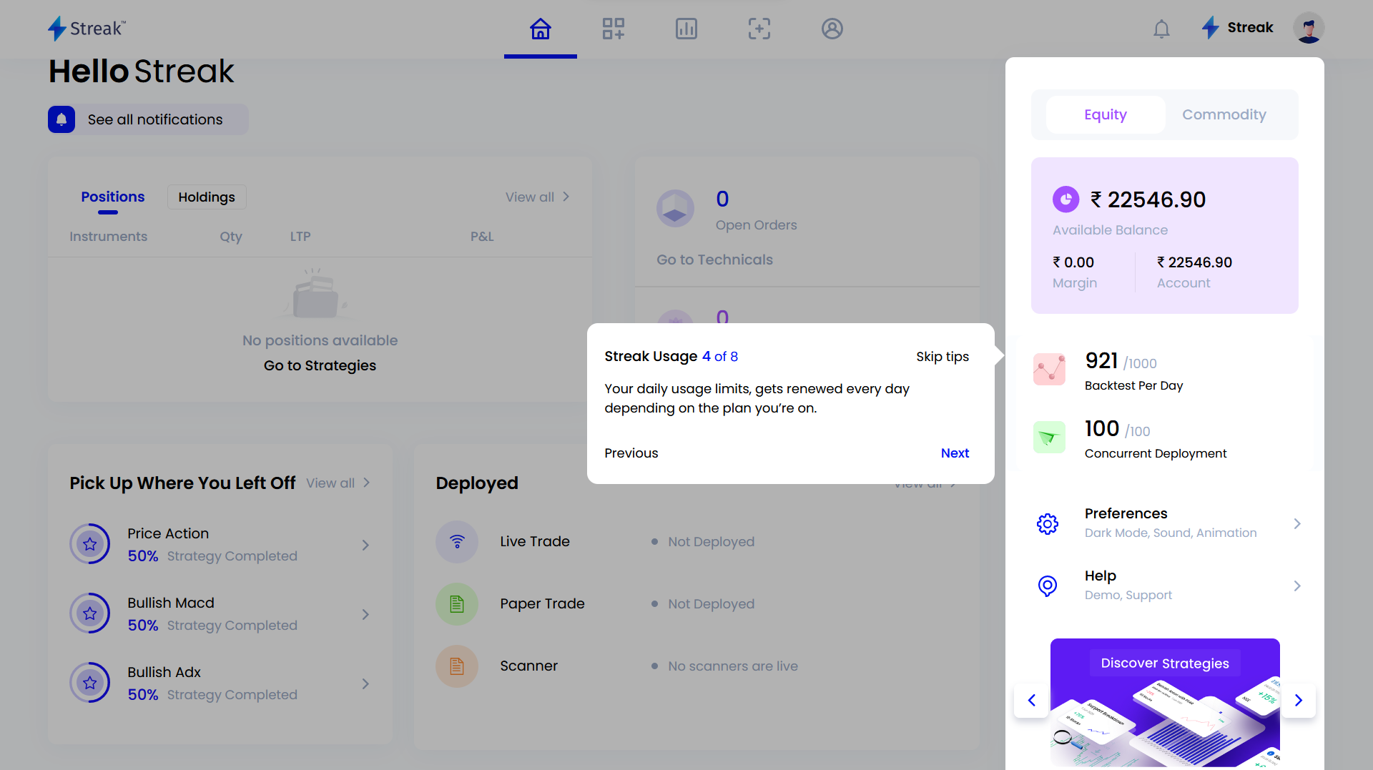Click the user avatar picture
1373x770 pixels.
click(1309, 28)
